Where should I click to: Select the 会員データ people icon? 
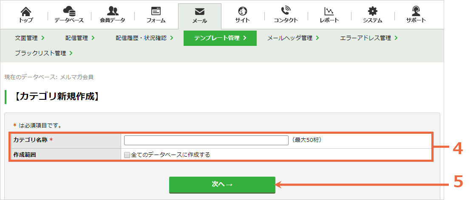[x=113, y=11]
